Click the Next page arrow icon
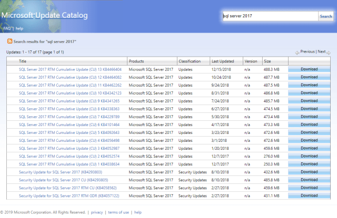The image size is (337, 218). tap(329, 53)
